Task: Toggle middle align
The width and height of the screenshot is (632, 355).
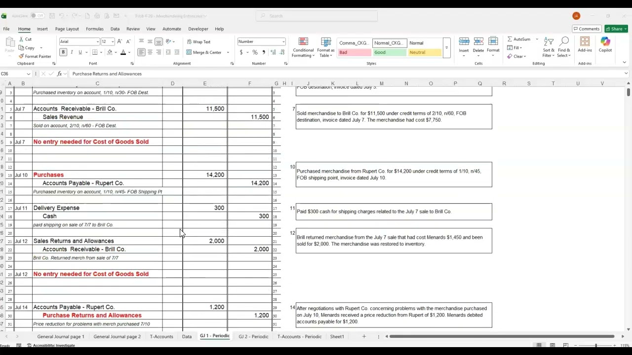Action: pyautogui.click(x=150, y=41)
